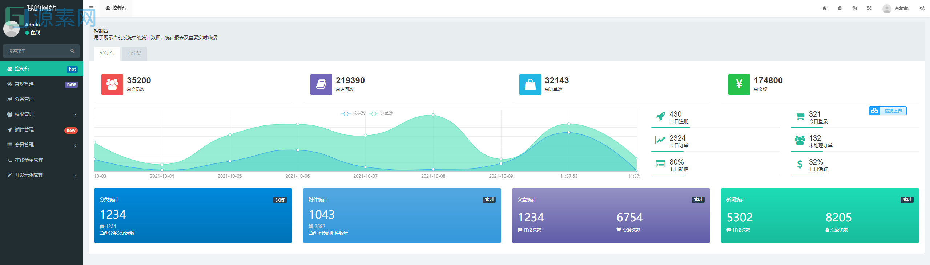
Task: Click the search icon in menu search
Action: 72,51
